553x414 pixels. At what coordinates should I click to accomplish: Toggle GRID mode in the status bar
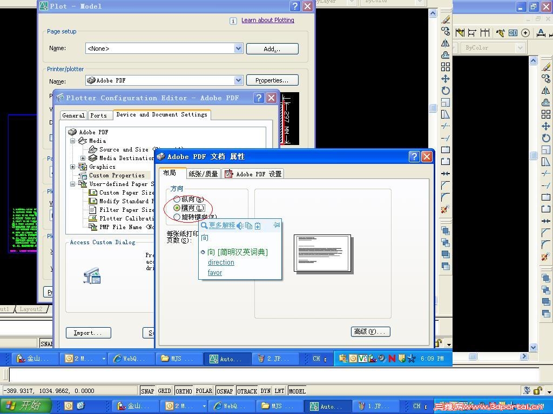click(x=164, y=391)
